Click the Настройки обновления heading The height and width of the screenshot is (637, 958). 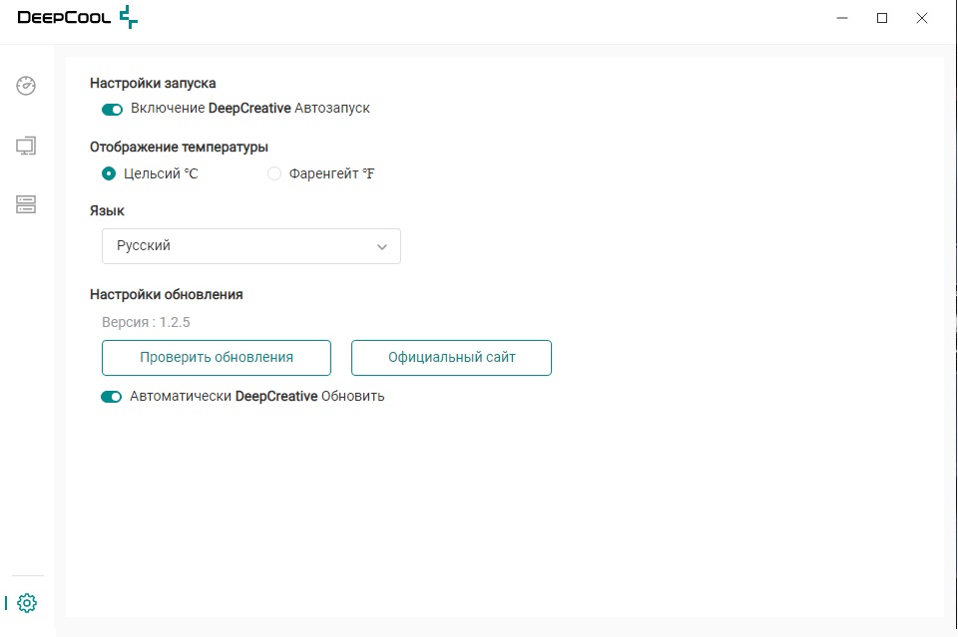[x=167, y=295]
